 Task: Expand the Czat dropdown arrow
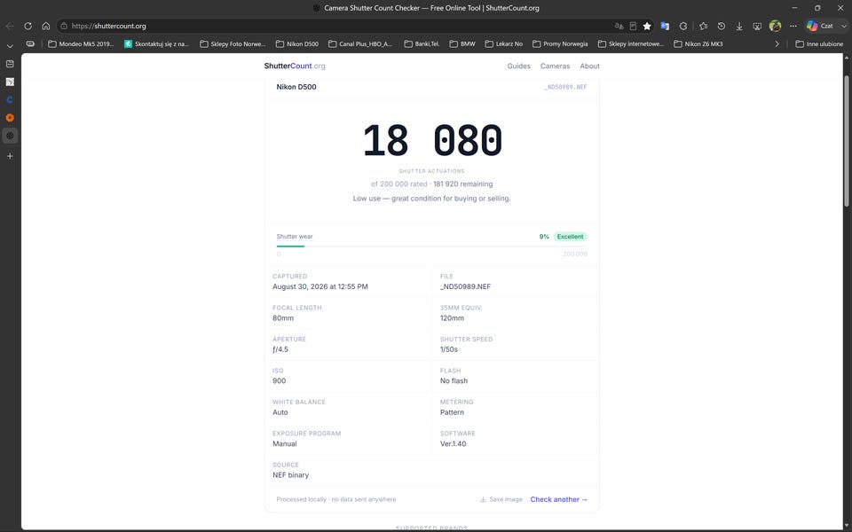tap(843, 26)
